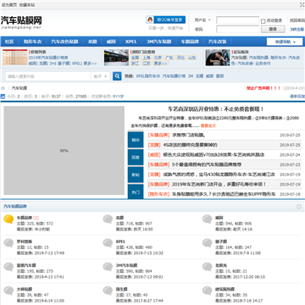Open the 龙膜 forum bubble icon
Viewport: 305px width, 305px height.
tap(108, 219)
